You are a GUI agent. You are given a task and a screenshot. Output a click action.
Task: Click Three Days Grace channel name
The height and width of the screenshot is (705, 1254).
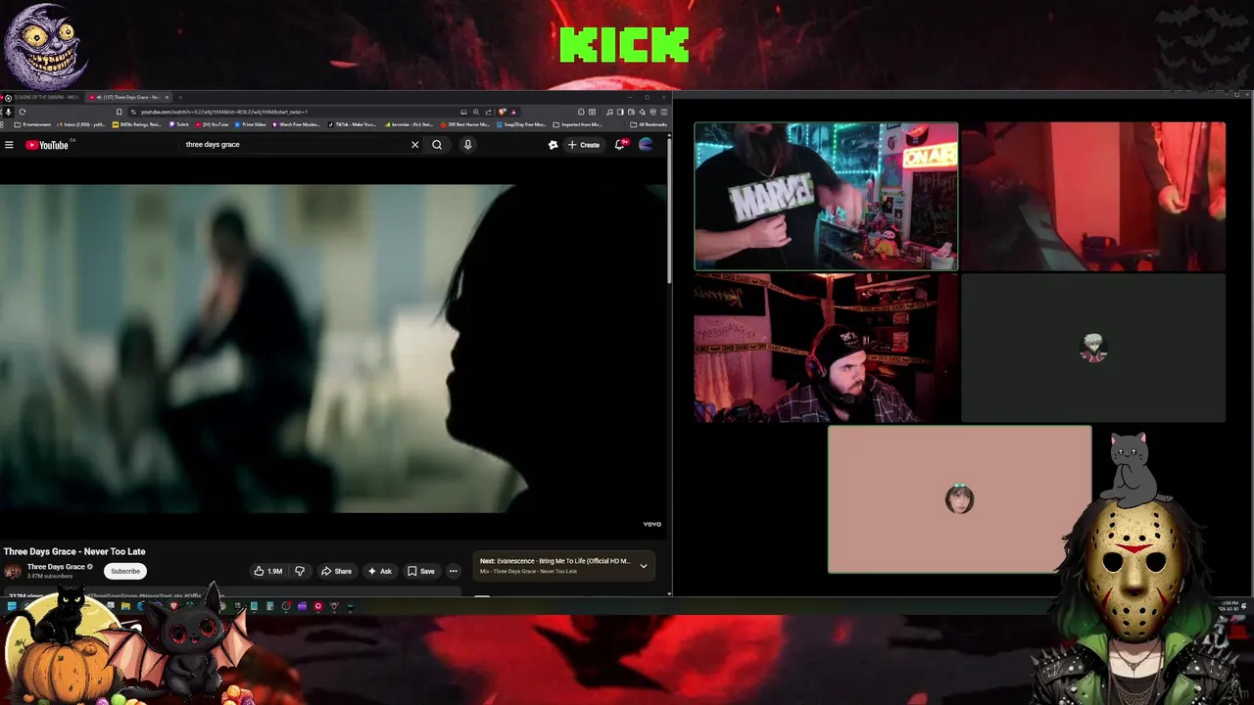tap(57, 567)
